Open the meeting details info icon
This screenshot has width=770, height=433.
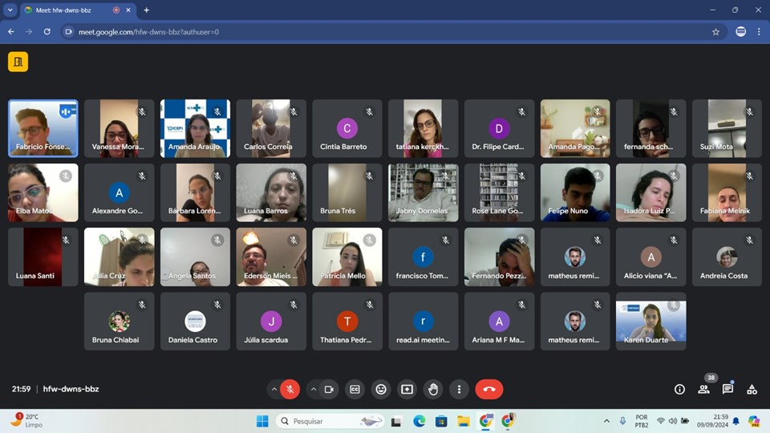pos(679,389)
